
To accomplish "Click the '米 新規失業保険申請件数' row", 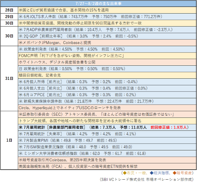I will click(107, 101).
